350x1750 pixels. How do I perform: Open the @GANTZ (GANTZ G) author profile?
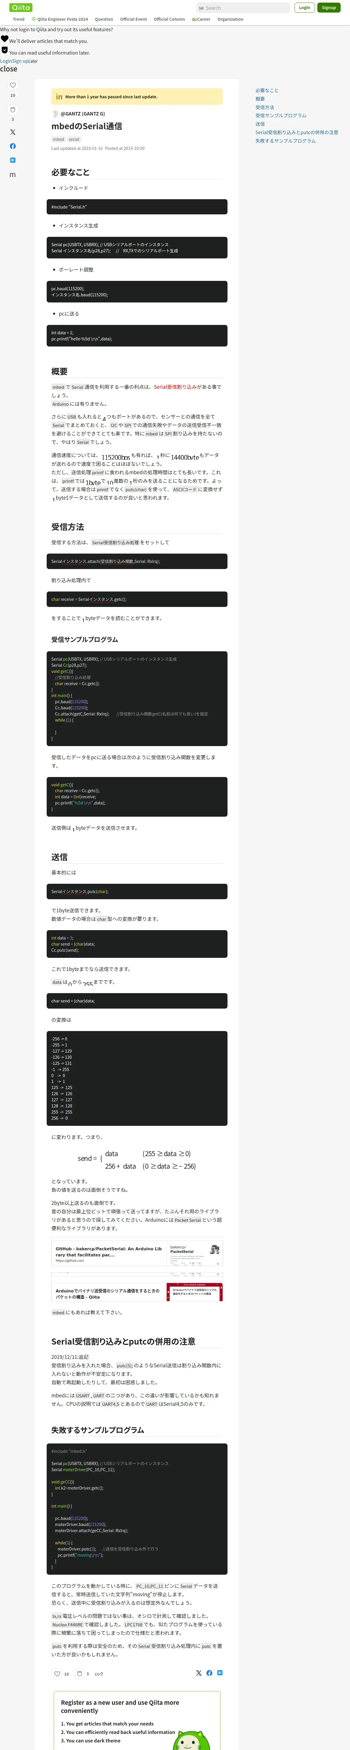(82, 114)
